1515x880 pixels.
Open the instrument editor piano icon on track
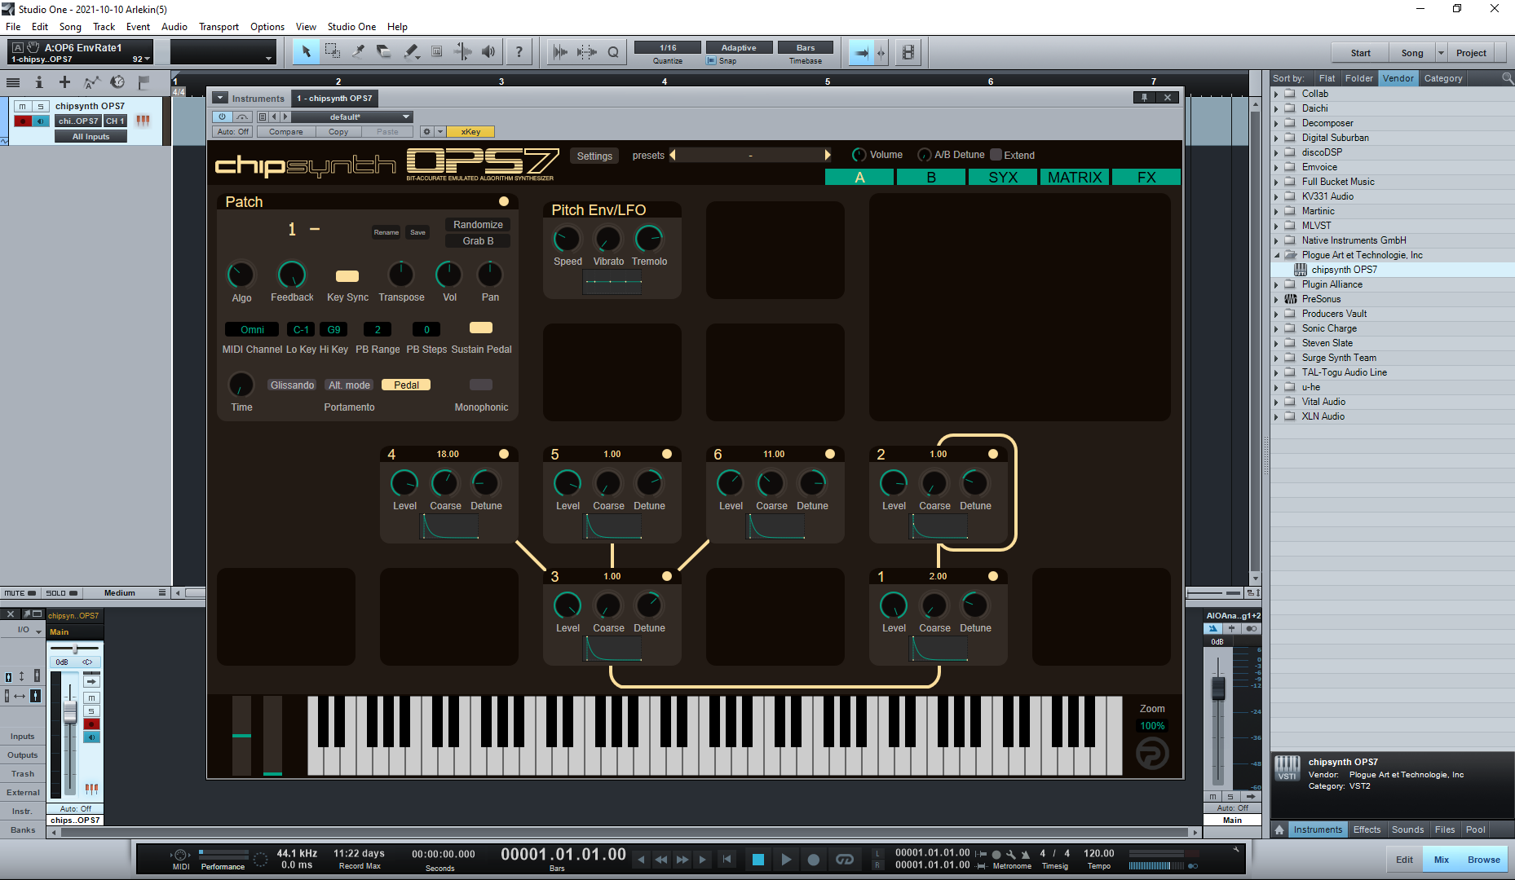coord(143,121)
